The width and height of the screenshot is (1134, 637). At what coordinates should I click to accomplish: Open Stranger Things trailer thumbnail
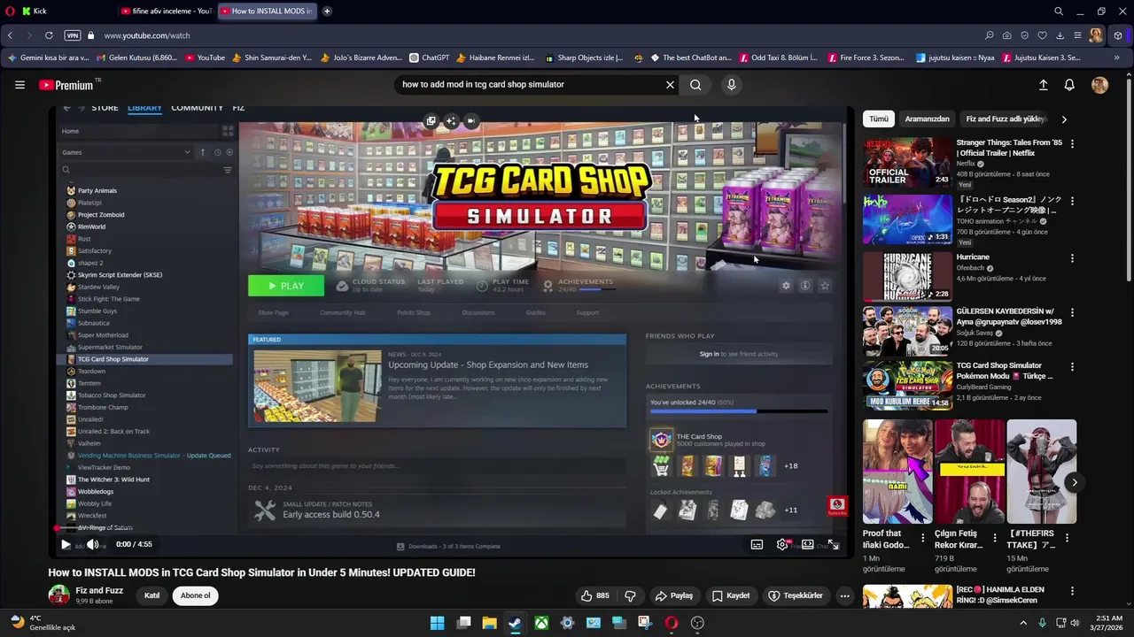tap(907, 162)
